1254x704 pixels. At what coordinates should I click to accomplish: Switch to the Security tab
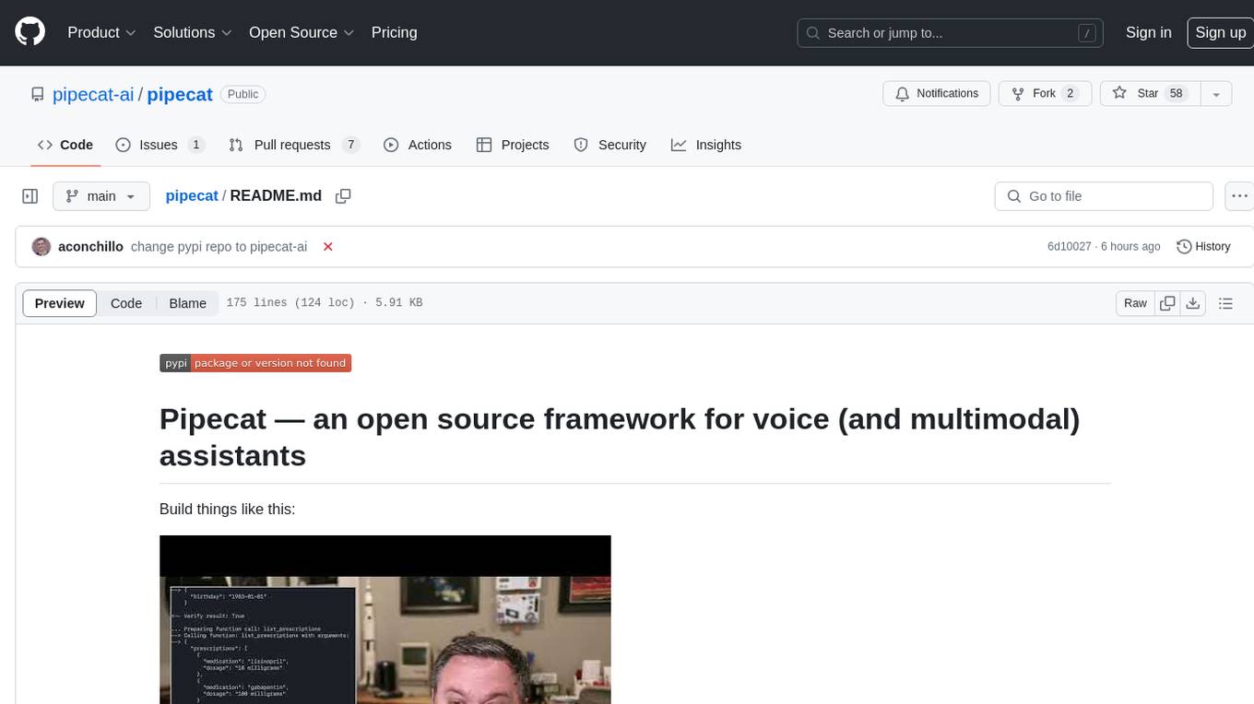610,145
